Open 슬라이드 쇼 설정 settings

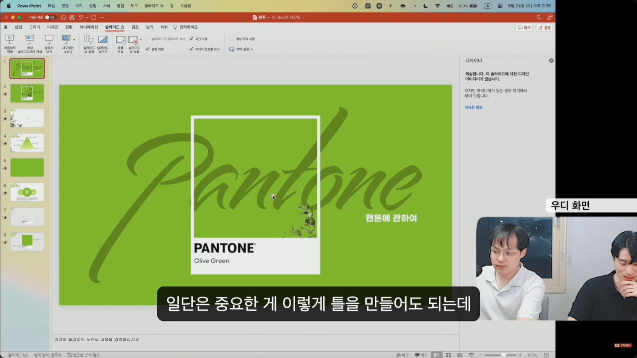pyautogui.click(x=89, y=44)
